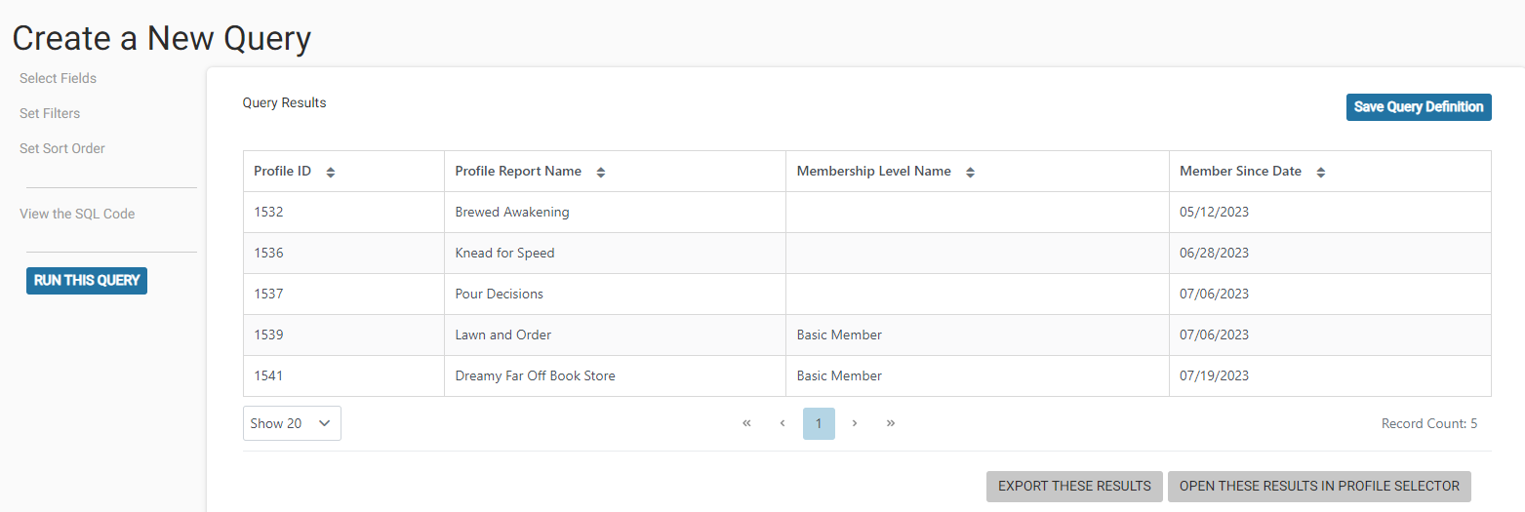The width and height of the screenshot is (1525, 512).
Task: Open Set Sort Order step
Action: (x=62, y=148)
